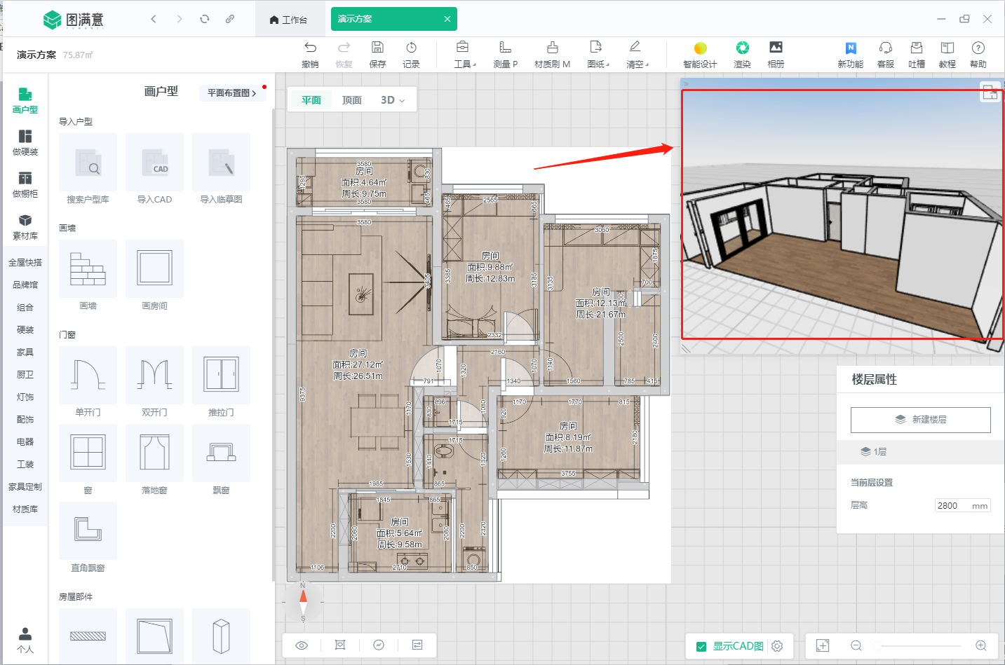Close the 演示方案 tab
The image size is (1005, 665).
coord(447,19)
